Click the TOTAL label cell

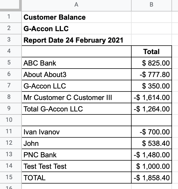[76, 178]
